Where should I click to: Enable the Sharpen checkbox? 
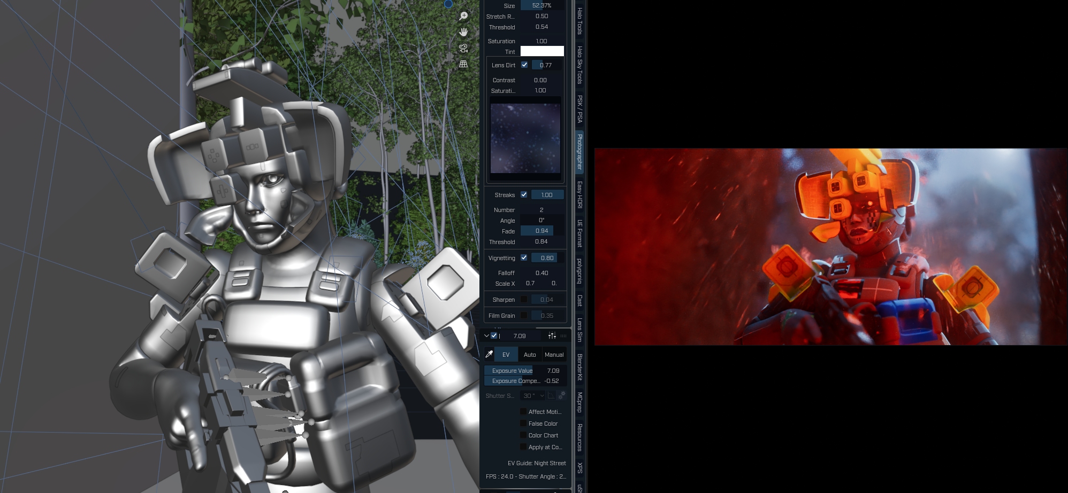(524, 300)
